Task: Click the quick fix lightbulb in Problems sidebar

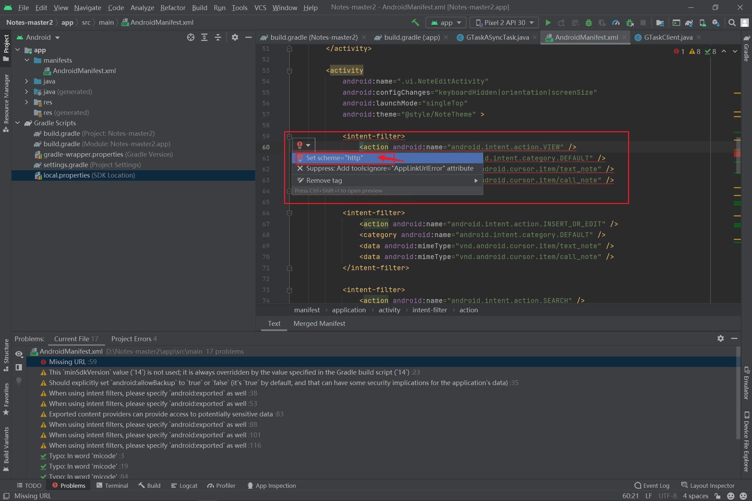Action: 19,381
